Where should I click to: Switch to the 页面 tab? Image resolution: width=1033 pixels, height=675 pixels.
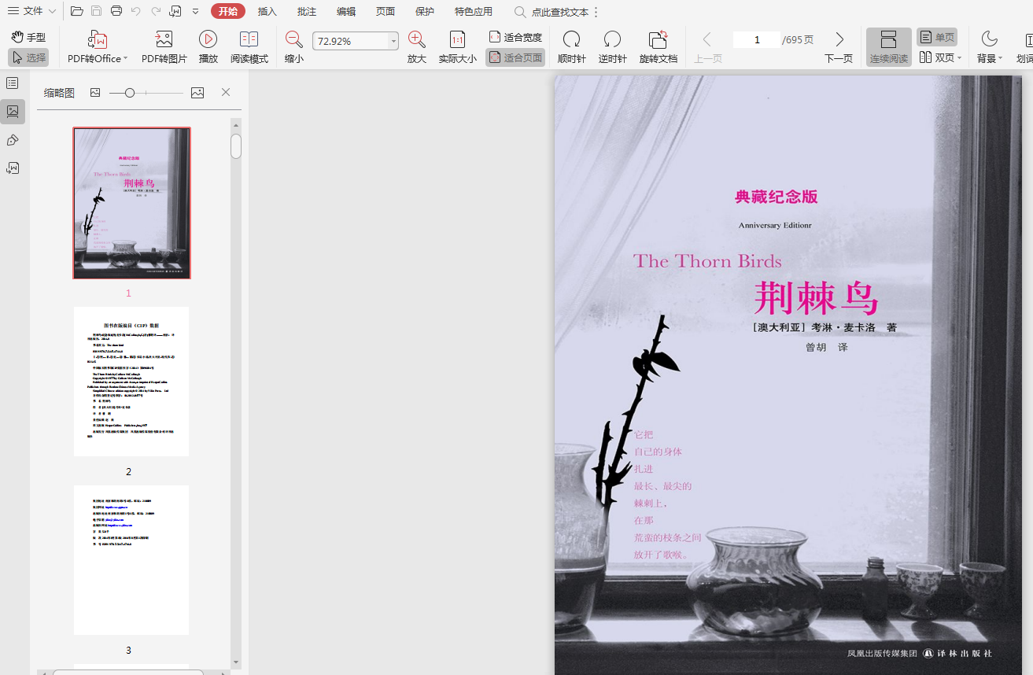(x=386, y=11)
